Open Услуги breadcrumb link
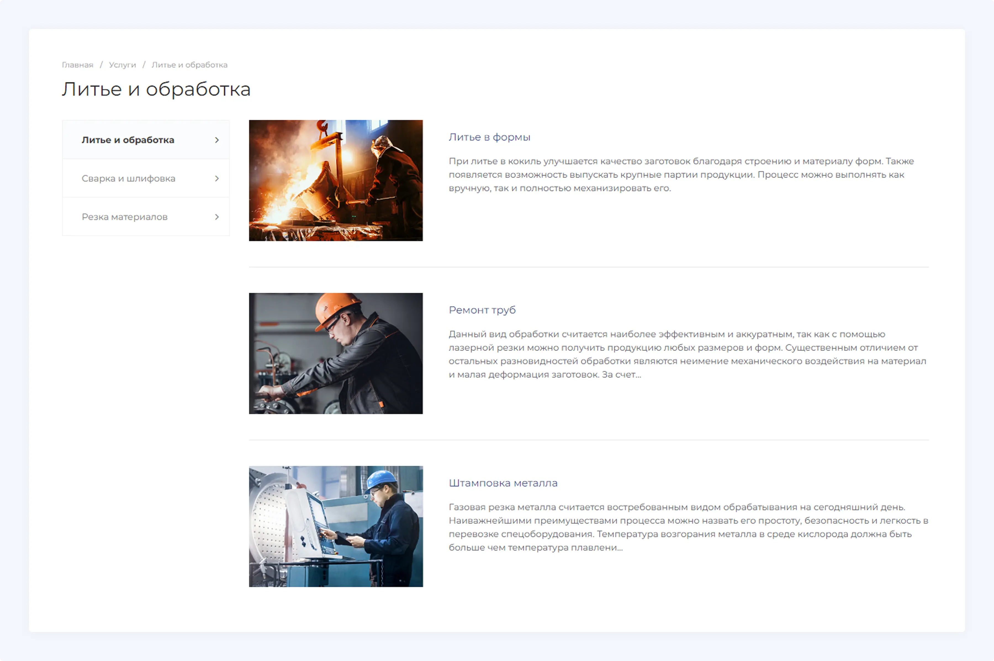The width and height of the screenshot is (994, 661). pos(122,65)
